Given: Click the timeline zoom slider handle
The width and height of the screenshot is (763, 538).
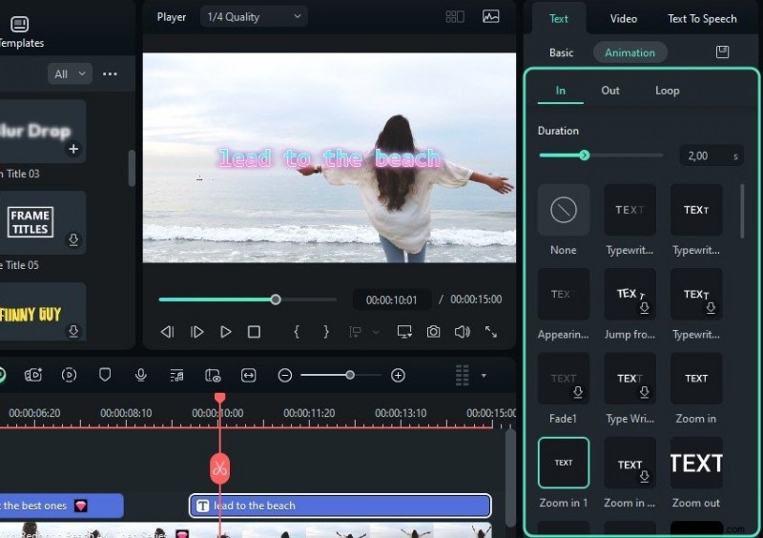Looking at the screenshot, I should coord(350,375).
